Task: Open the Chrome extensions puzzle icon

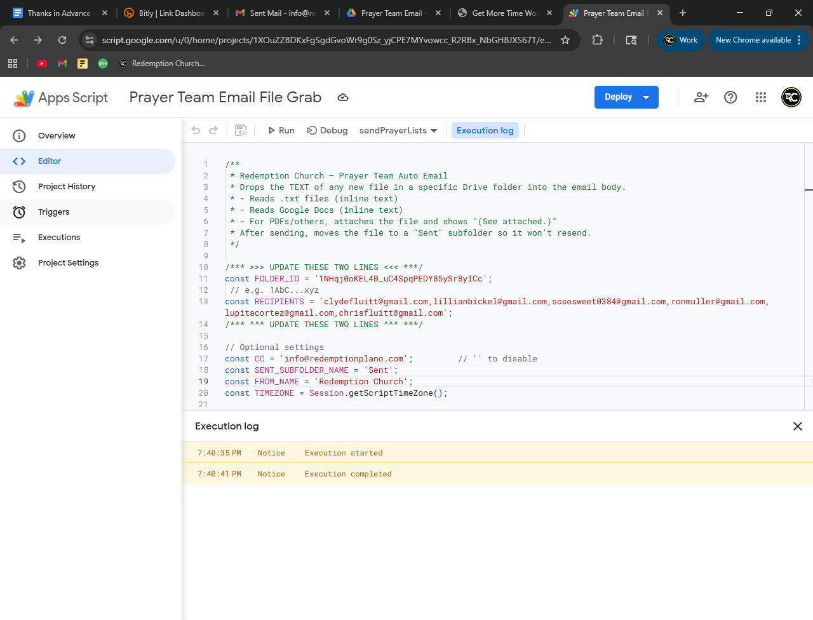Action: coord(597,40)
